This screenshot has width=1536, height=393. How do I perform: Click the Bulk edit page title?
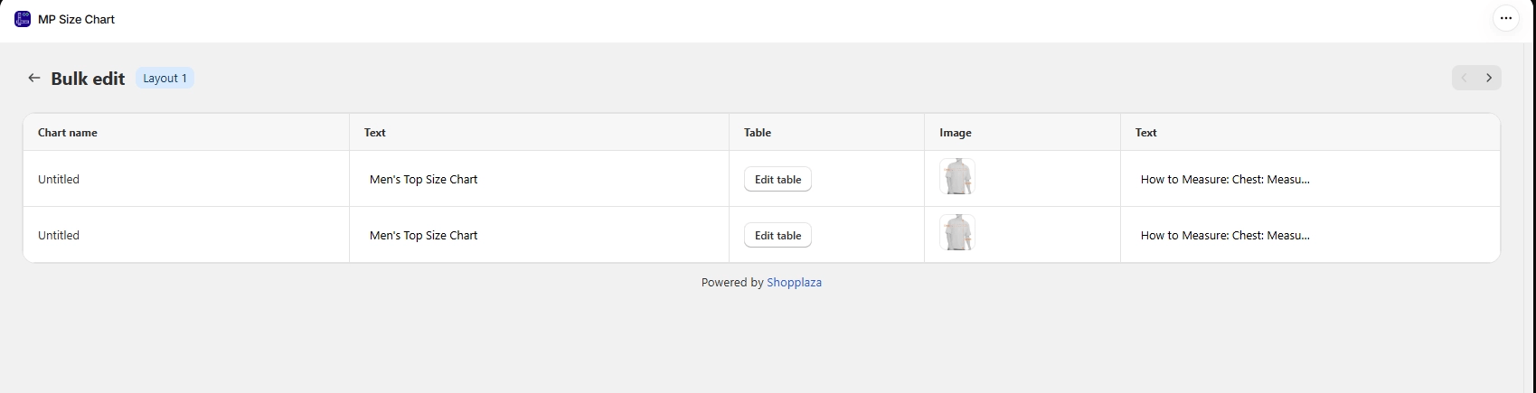(88, 79)
